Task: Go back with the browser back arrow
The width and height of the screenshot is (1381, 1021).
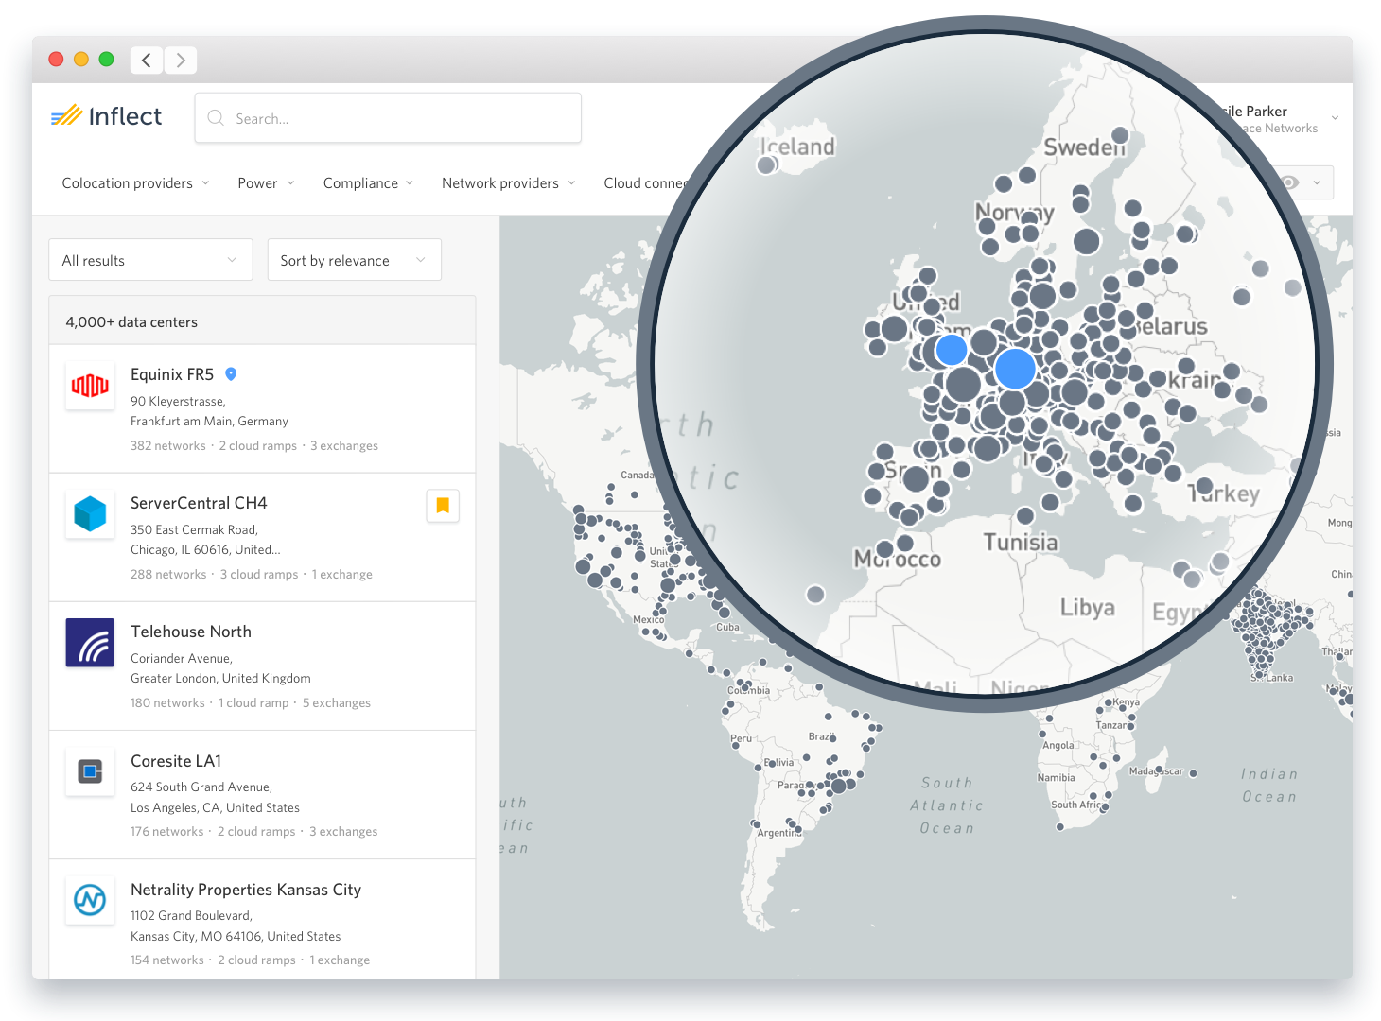Action: (x=147, y=61)
